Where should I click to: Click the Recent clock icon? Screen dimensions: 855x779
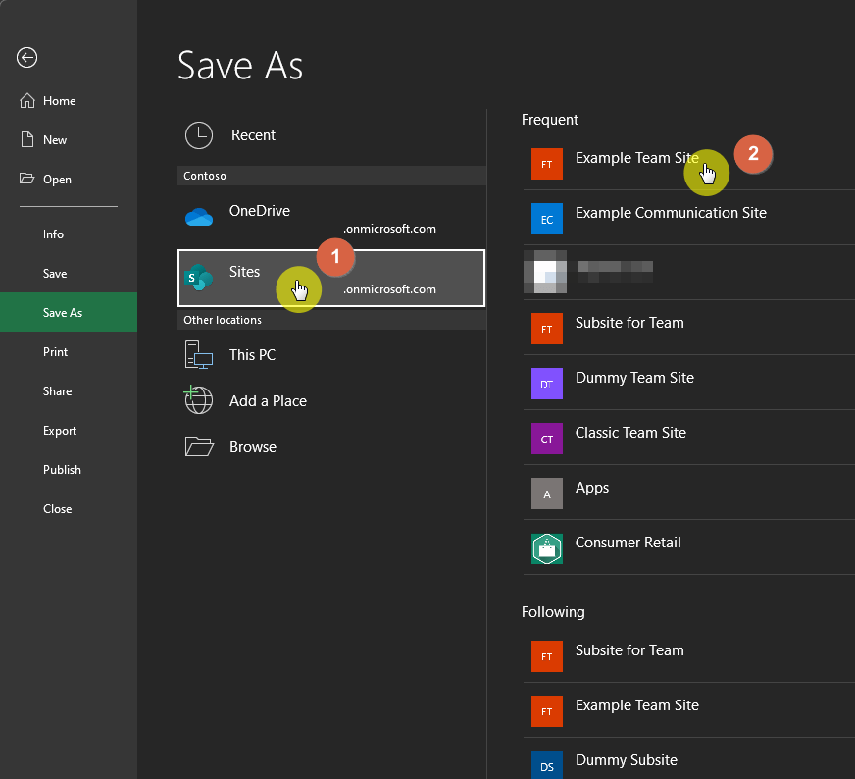[199, 135]
